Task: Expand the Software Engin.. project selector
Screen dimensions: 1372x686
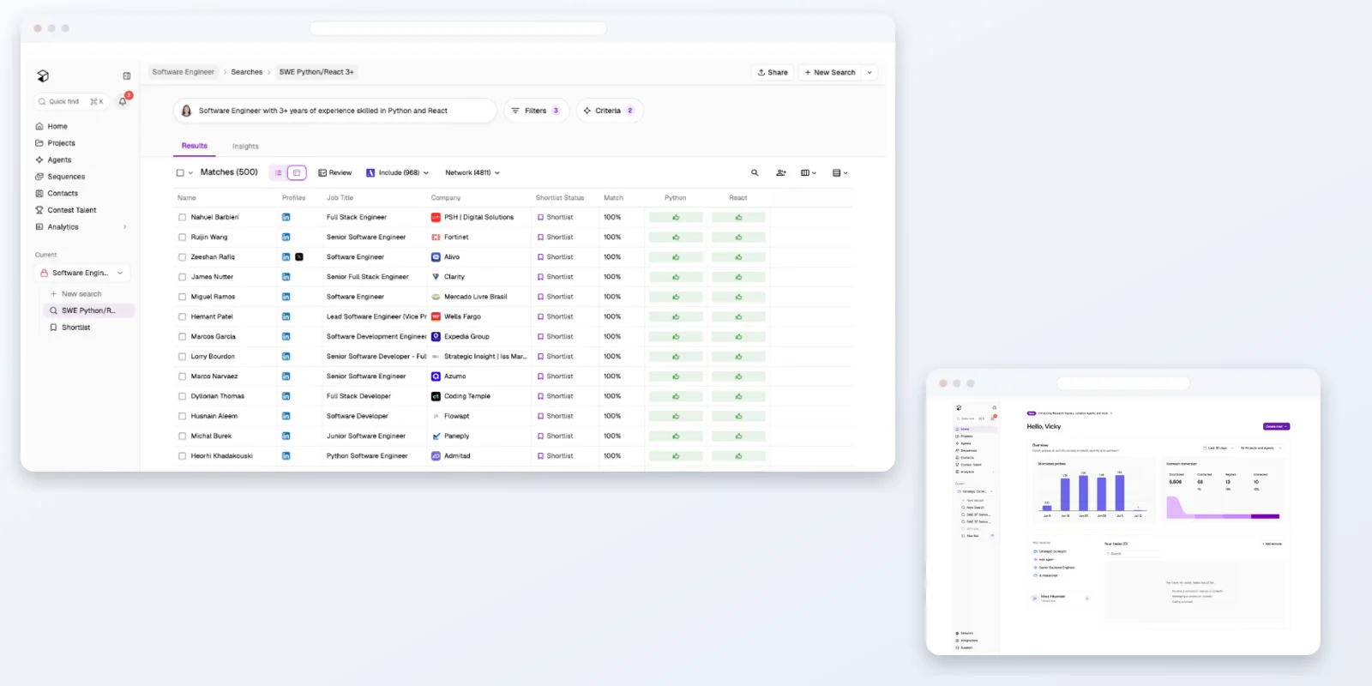Action: [x=82, y=274]
